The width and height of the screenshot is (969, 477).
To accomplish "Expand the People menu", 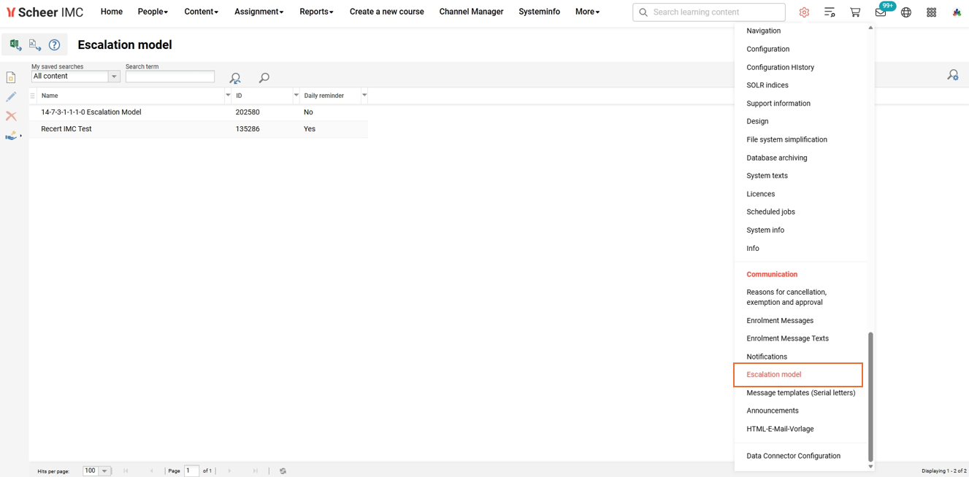I will point(153,12).
